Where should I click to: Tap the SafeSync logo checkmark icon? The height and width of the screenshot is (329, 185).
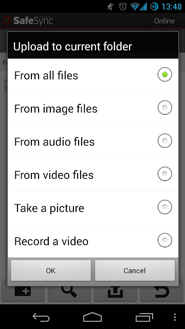pos(7,21)
